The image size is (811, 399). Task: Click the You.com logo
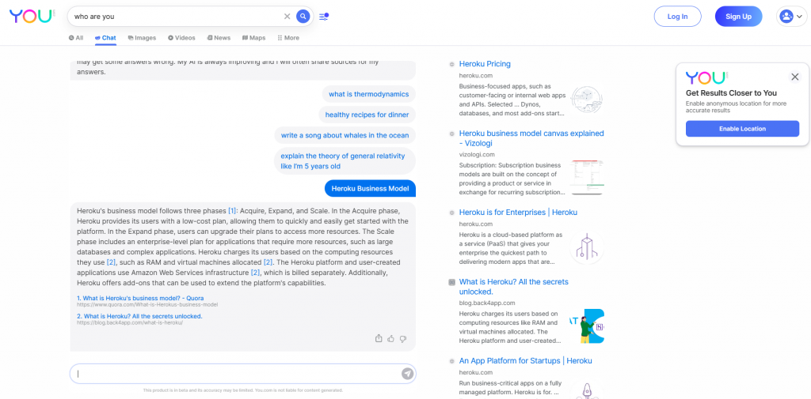click(32, 16)
